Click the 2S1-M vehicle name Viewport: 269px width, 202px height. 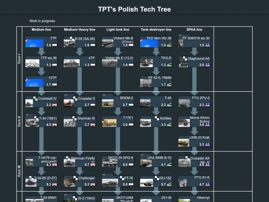click(x=166, y=198)
